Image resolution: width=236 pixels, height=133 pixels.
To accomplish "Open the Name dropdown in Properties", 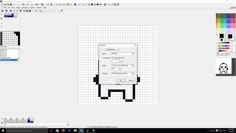I will (x=133, y=54).
